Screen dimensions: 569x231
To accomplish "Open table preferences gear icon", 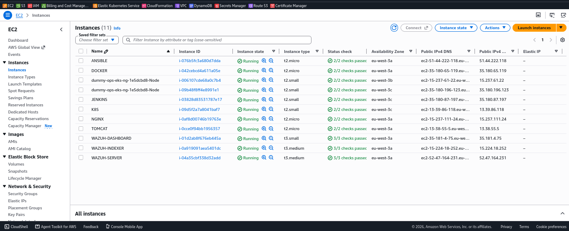I will pos(562,40).
